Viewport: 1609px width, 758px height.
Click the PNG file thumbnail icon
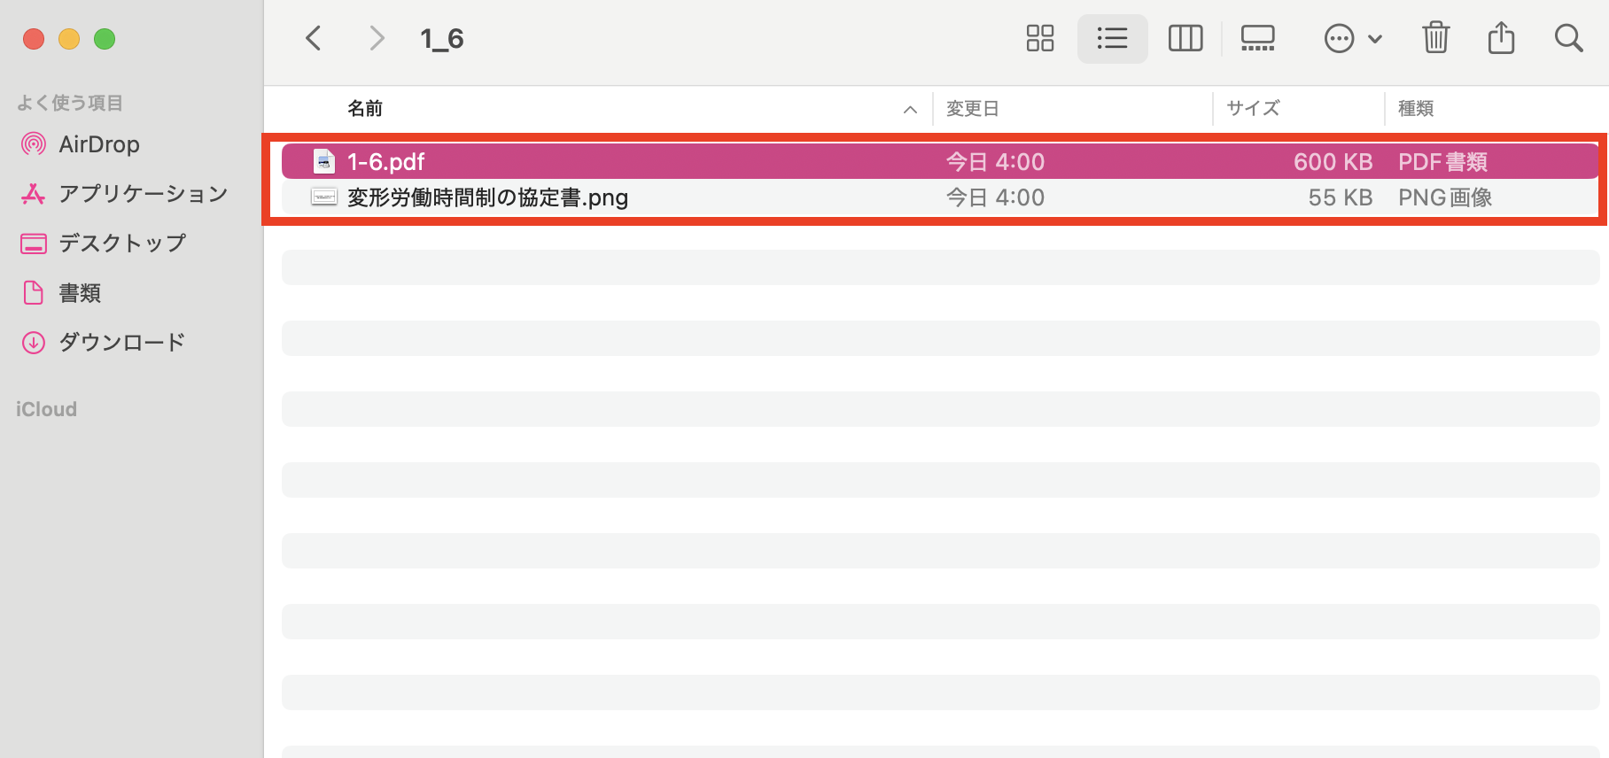324,197
